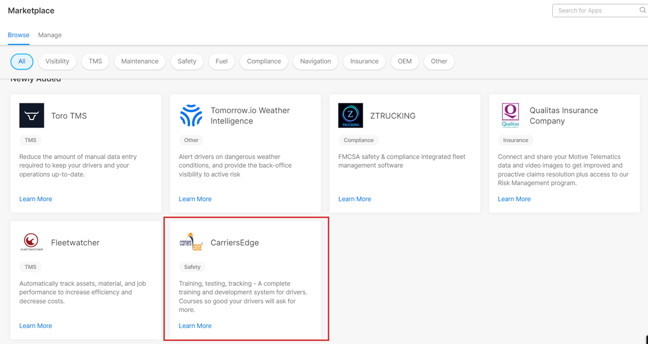The width and height of the screenshot is (648, 344).
Task: Filter apps by Other category
Action: tap(439, 61)
